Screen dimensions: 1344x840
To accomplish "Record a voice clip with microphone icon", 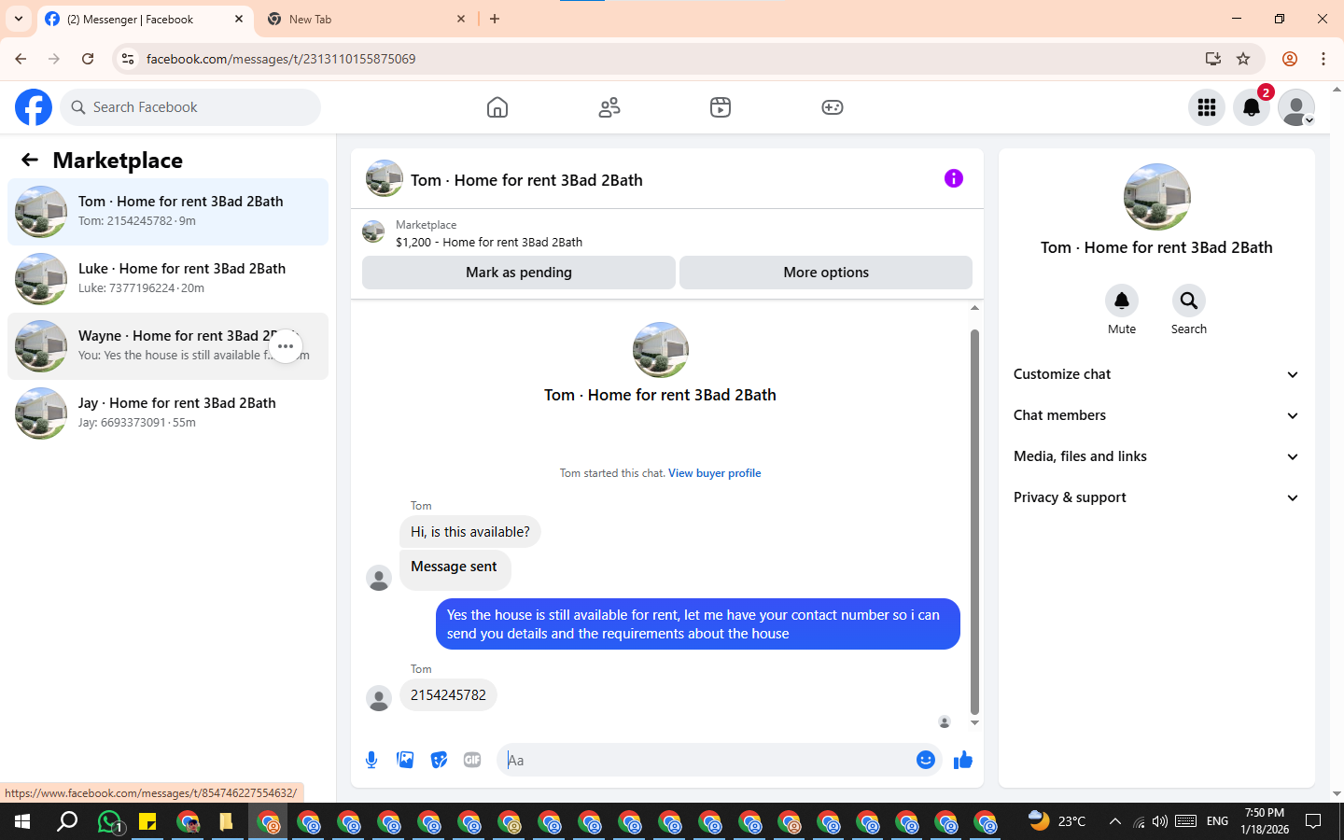I will point(371,760).
